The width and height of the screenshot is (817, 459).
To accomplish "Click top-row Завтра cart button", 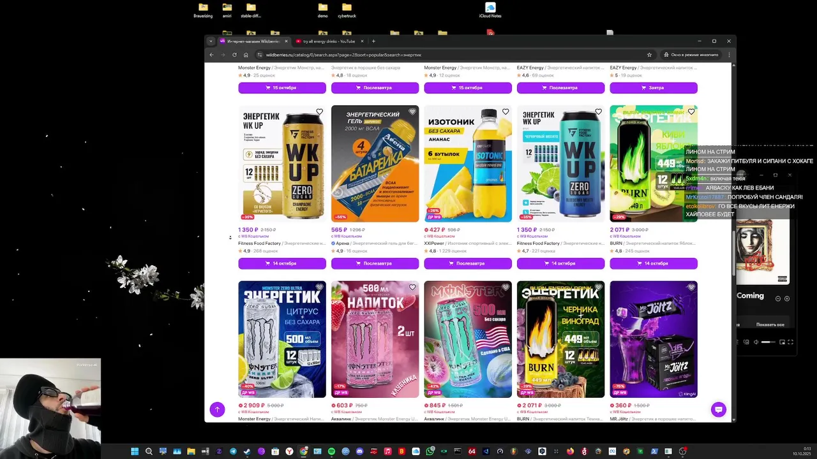I will coord(654,87).
